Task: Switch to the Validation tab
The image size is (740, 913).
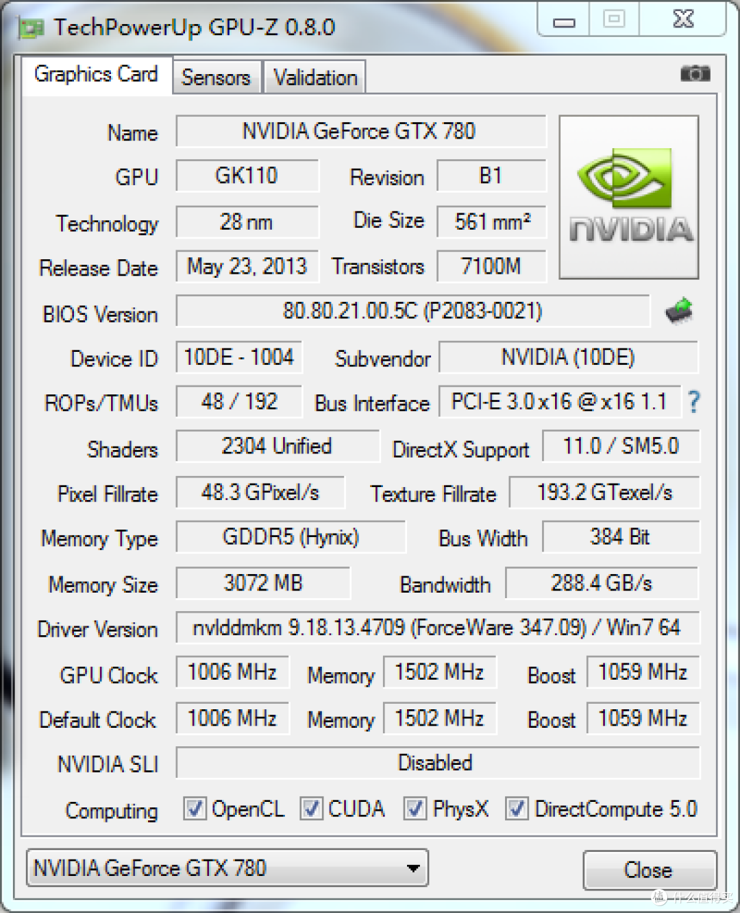Action: coord(315,77)
